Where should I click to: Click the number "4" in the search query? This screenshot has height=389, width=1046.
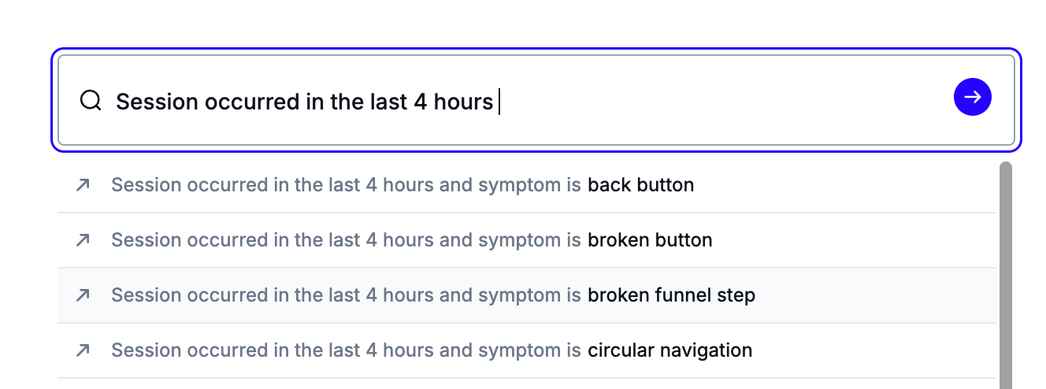point(421,102)
